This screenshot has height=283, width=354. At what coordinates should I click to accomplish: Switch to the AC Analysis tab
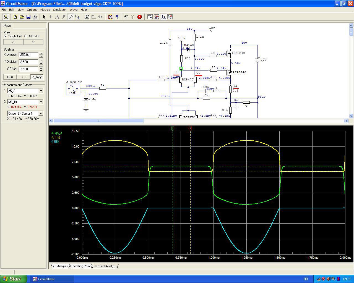60,266
